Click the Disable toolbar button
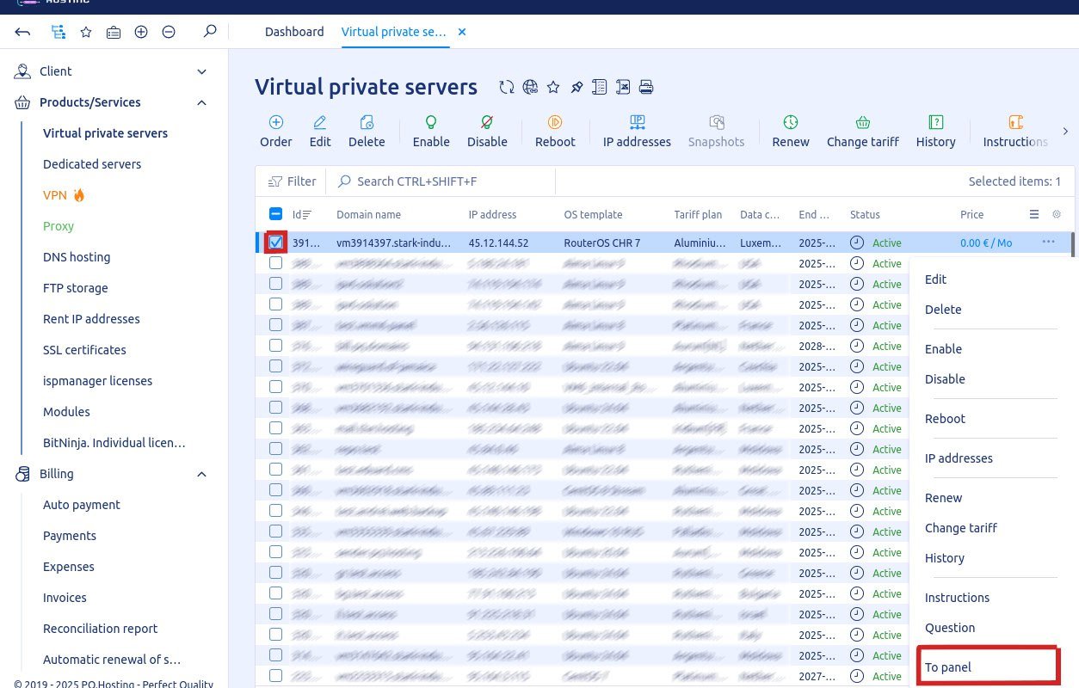This screenshot has height=688, width=1079. click(487, 132)
